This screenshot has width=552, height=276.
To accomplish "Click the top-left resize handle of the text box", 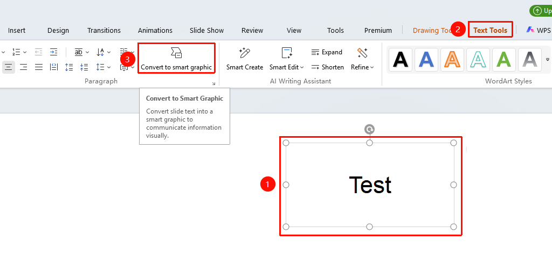I will 286,143.
